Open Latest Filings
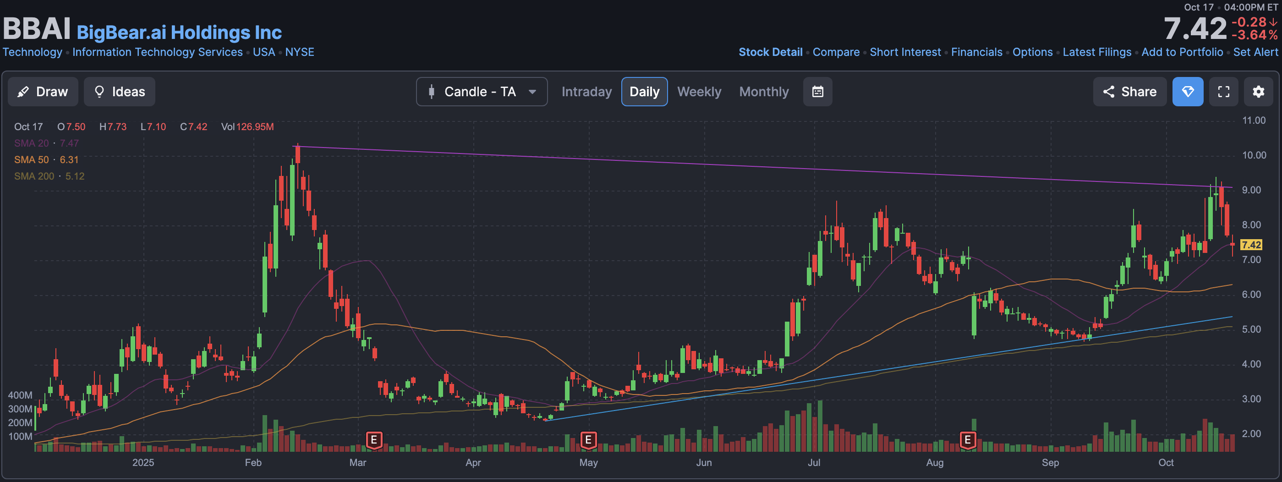This screenshot has height=482, width=1282. pos(1097,52)
